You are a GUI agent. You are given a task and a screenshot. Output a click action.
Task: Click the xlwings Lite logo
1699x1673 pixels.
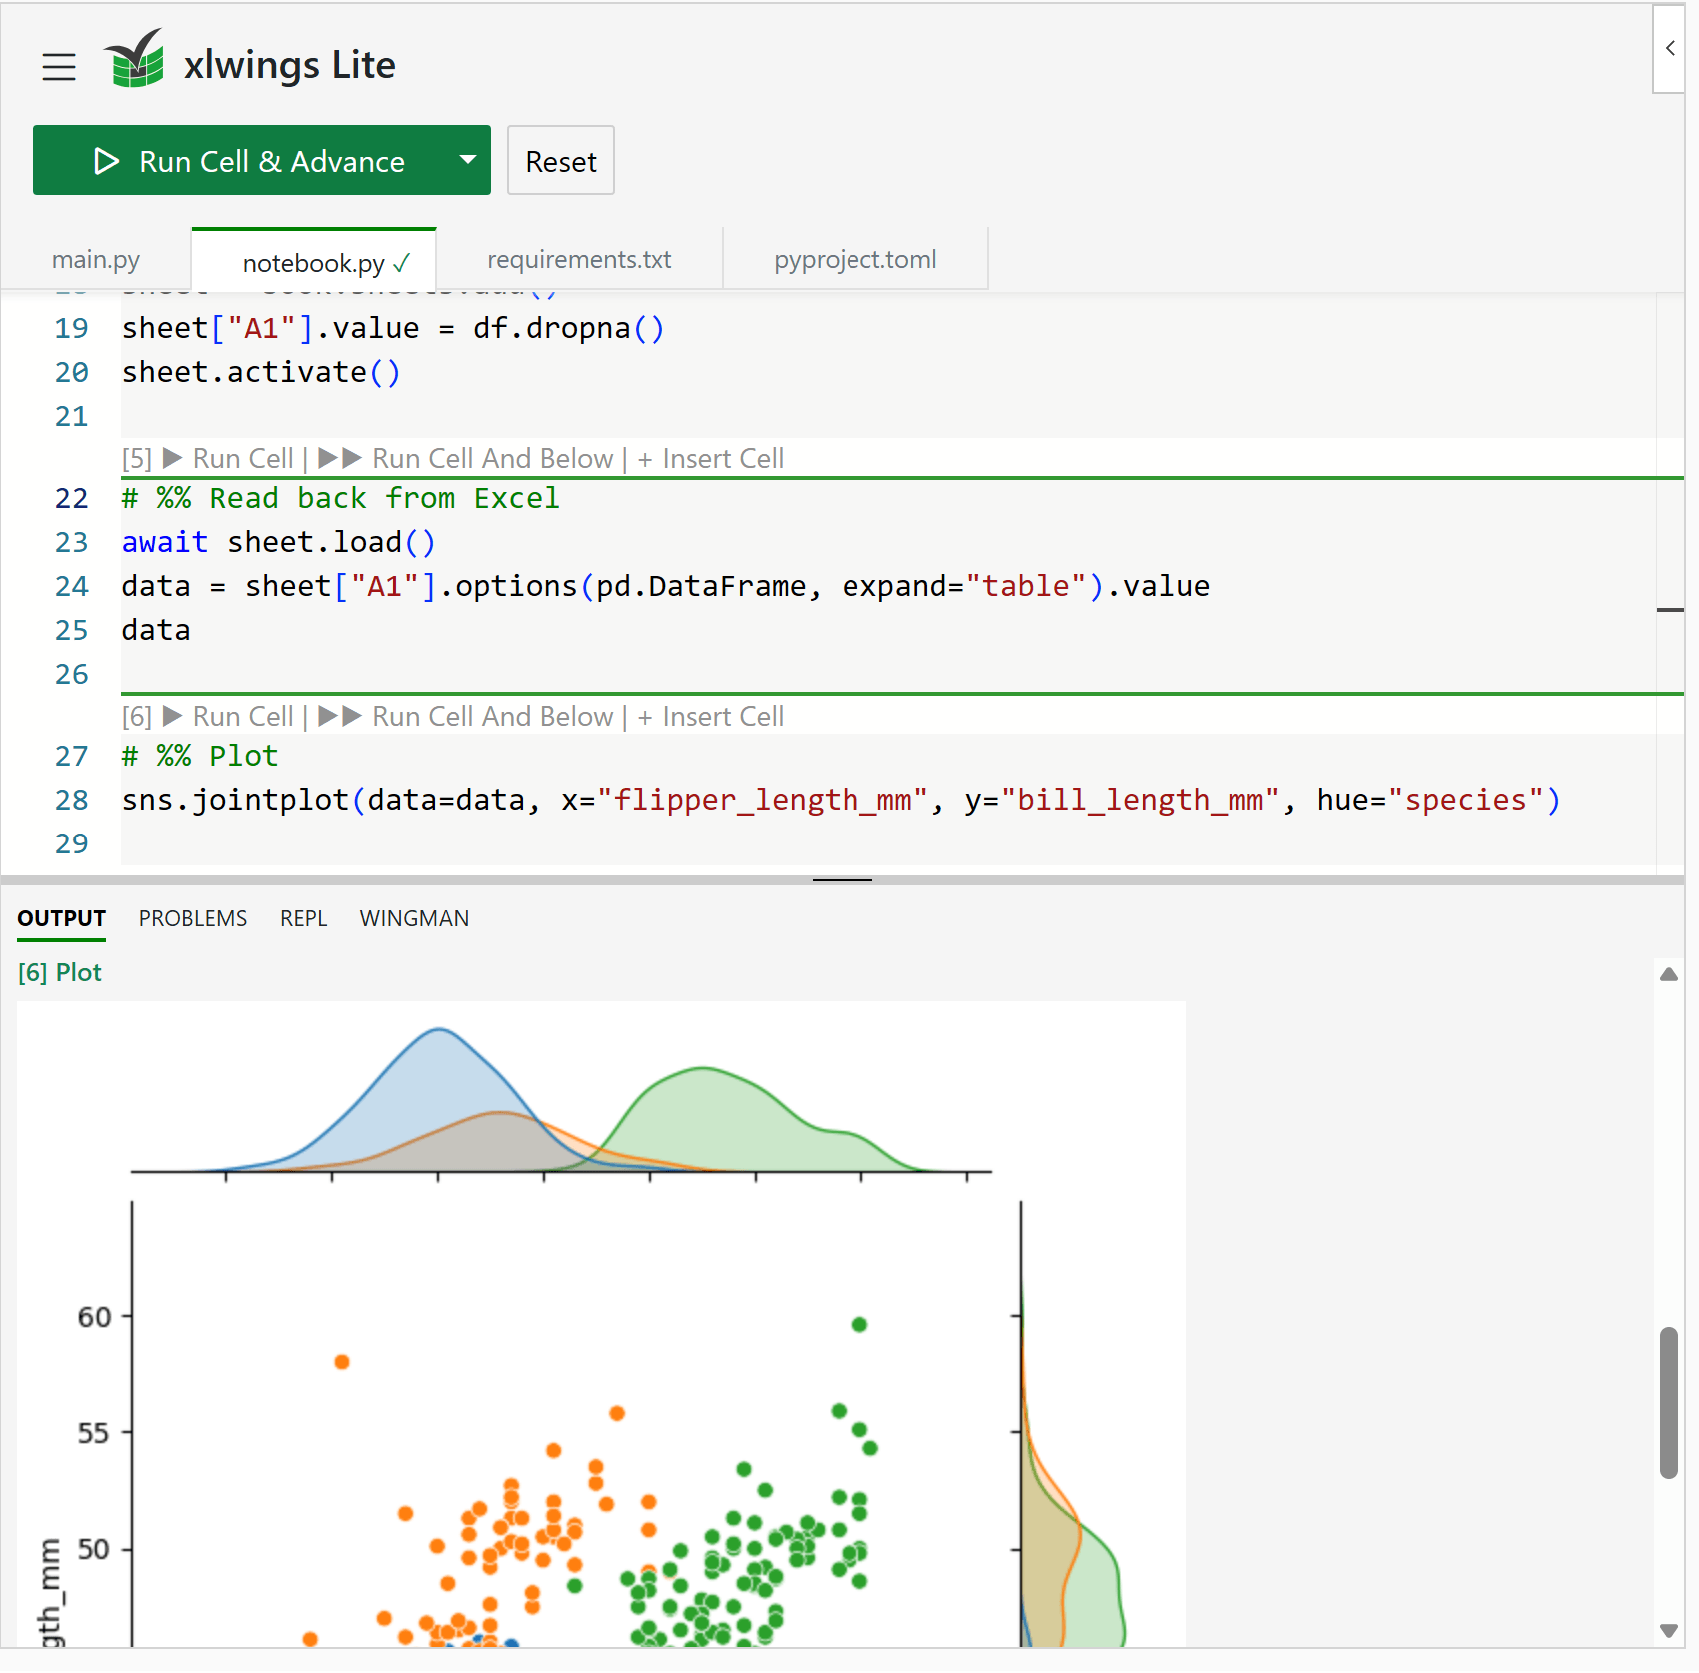pos(134,61)
